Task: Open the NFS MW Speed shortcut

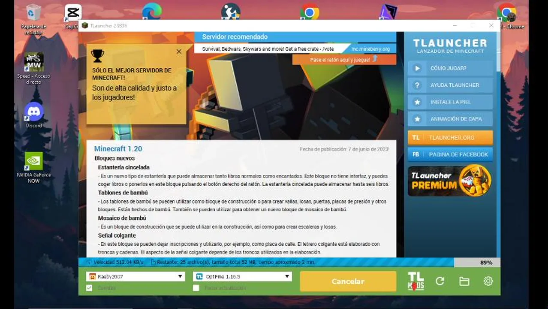Action: (33, 69)
